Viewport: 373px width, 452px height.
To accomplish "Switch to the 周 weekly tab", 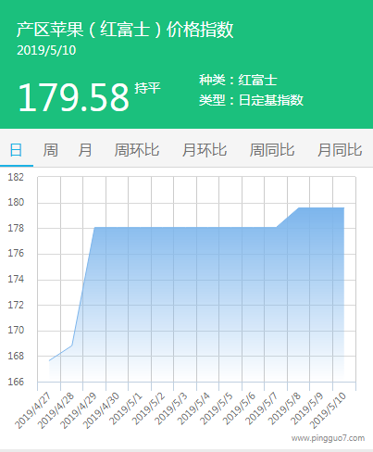I will click(50, 150).
